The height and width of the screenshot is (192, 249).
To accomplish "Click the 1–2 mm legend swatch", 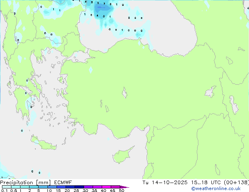I will [25, 187].
